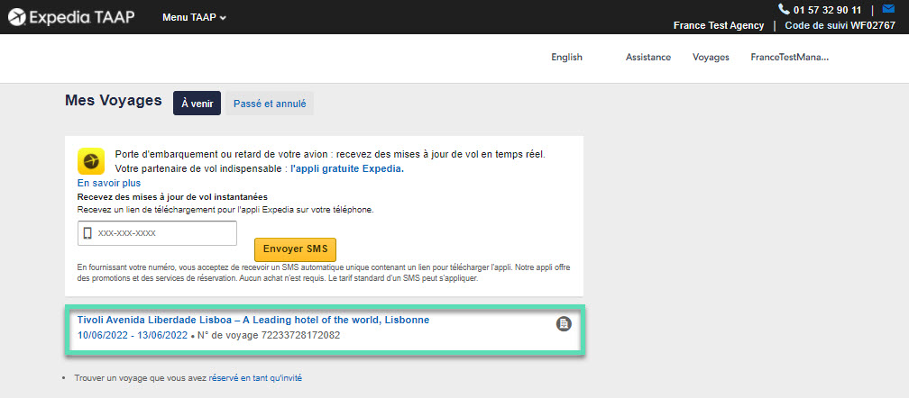Click the hotel building icon
The height and width of the screenshot is (398, 909).
(564, 324)
